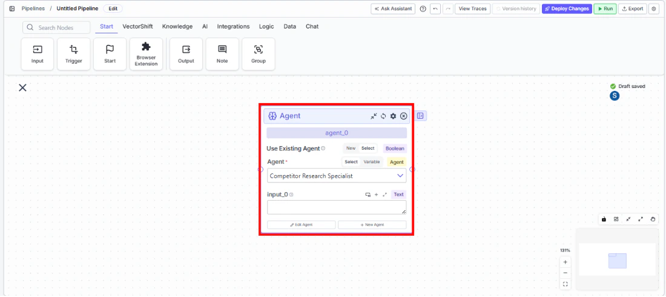Expand all nodes via outward arrows icon
The width and height of the screenshot is (666, 297).
[641, 219]
